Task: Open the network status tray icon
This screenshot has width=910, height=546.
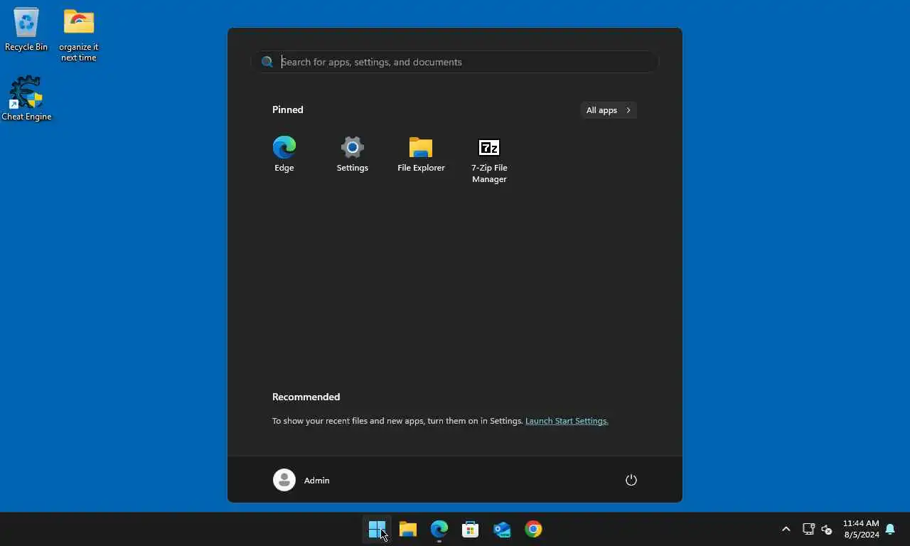Action: click(x=808, y=529)
